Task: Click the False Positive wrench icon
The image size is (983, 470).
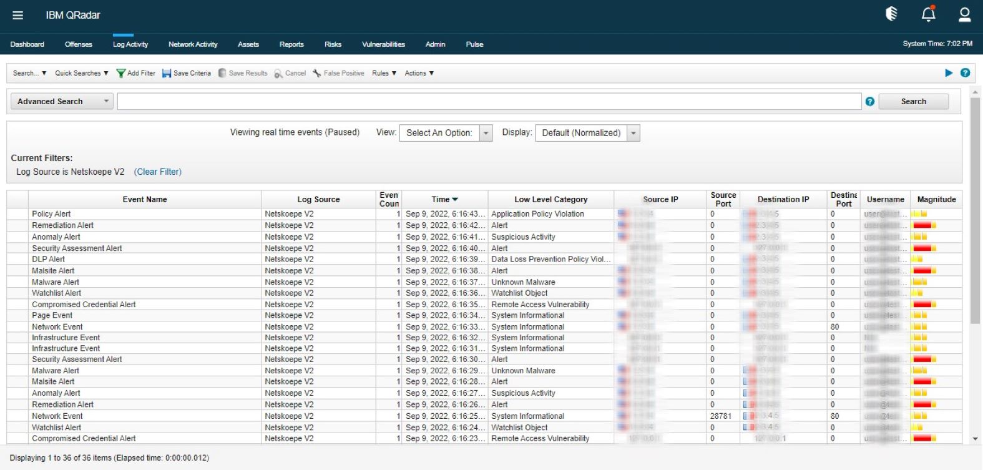Action: [317, 73]
